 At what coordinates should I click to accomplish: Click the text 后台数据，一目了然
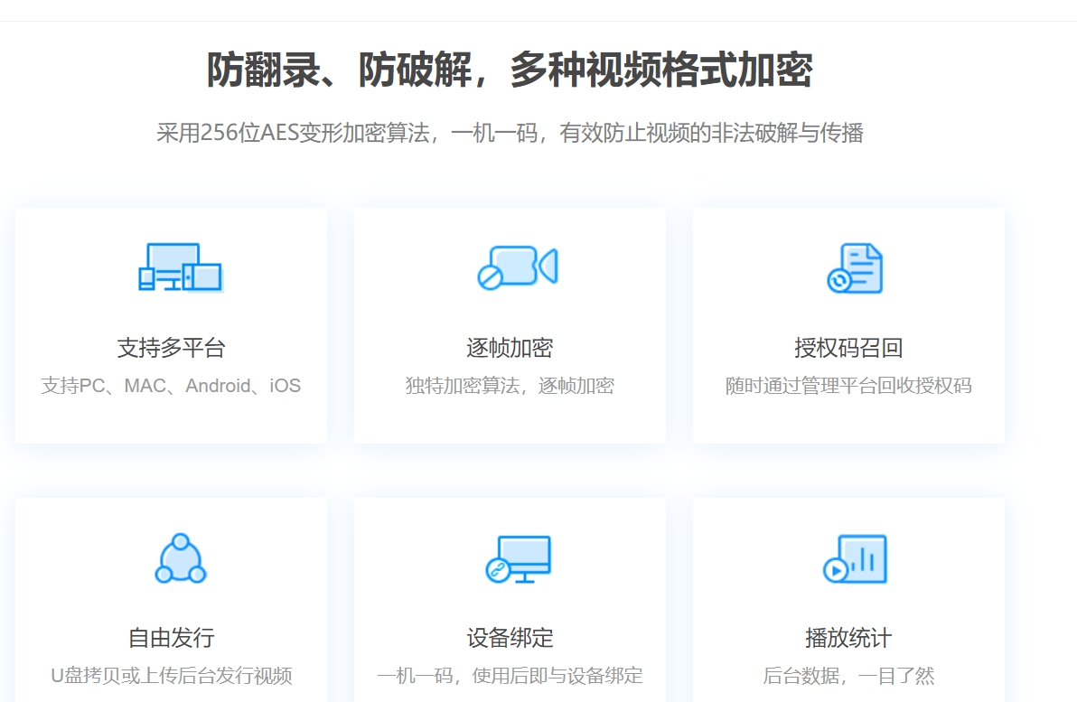click(848, 676)
